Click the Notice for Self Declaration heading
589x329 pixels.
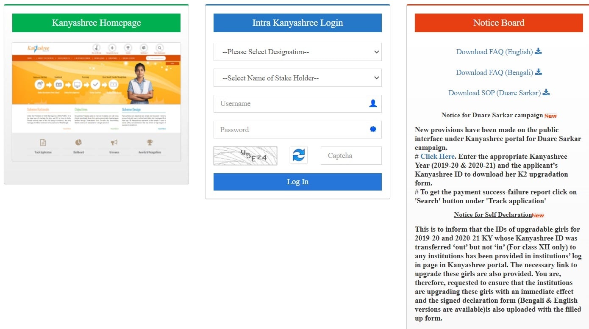493,215
